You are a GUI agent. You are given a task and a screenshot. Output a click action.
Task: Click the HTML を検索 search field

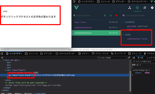[111, 58]
